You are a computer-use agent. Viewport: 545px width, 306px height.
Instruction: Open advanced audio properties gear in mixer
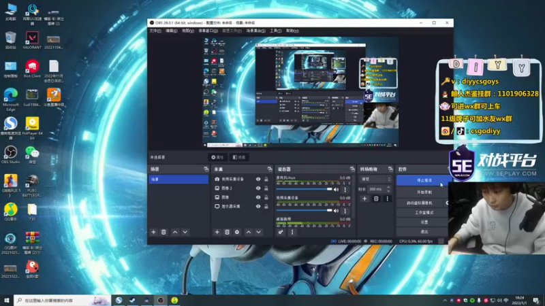coord(281,232)
